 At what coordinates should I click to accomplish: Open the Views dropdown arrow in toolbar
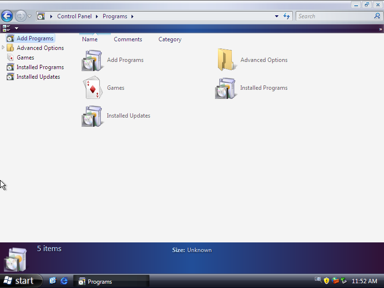[x=16, y=28]
